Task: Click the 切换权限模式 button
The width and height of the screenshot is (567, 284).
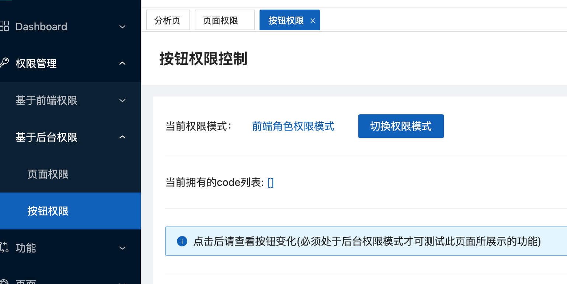Action: click(x=401, y=126)
